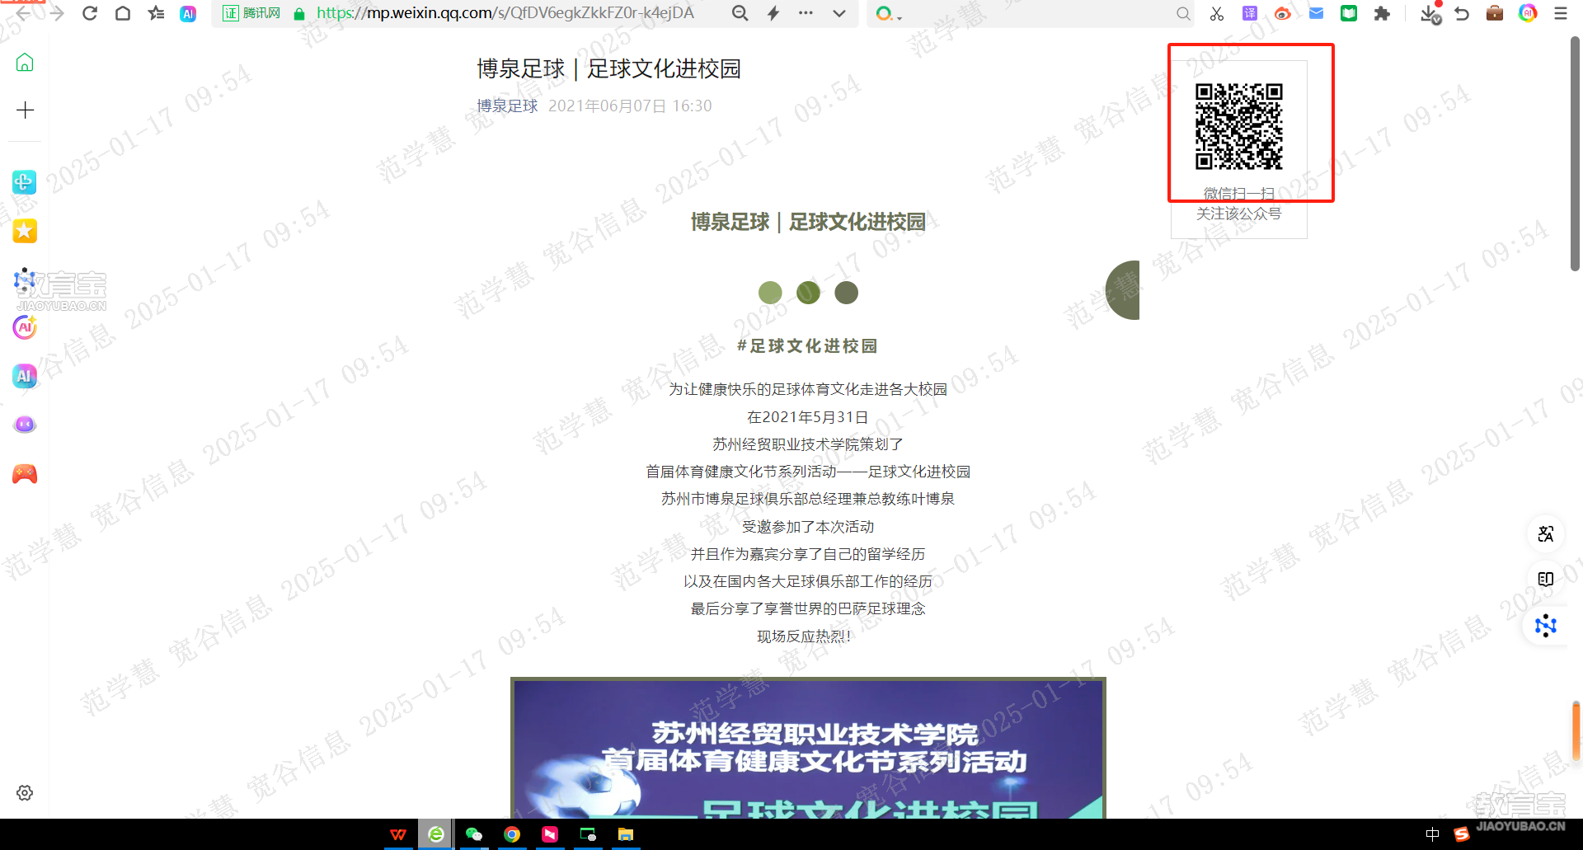This screenshot has height=850, width=1583.
Task: Open the 博泉足球 account link
Action: pos(507,106)
